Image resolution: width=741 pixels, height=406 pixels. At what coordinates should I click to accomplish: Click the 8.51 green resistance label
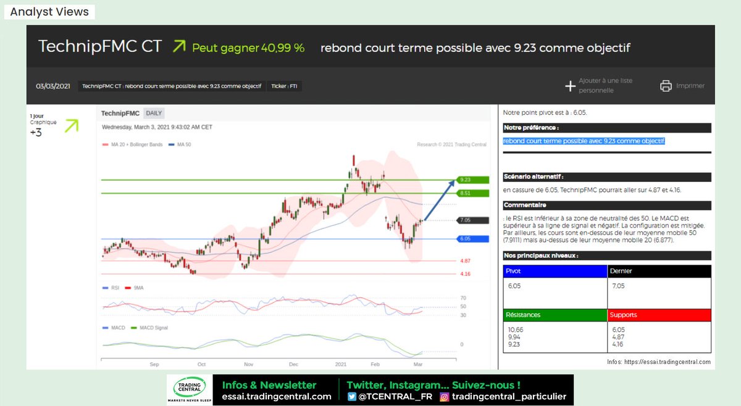pos(473,193)
